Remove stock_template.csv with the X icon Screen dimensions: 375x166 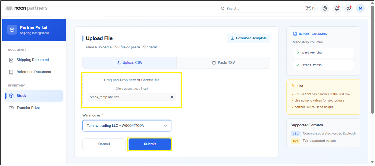tap(172, 97)
